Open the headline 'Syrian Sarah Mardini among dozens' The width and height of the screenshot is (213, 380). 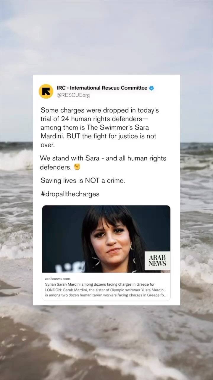tap(100, 284)
